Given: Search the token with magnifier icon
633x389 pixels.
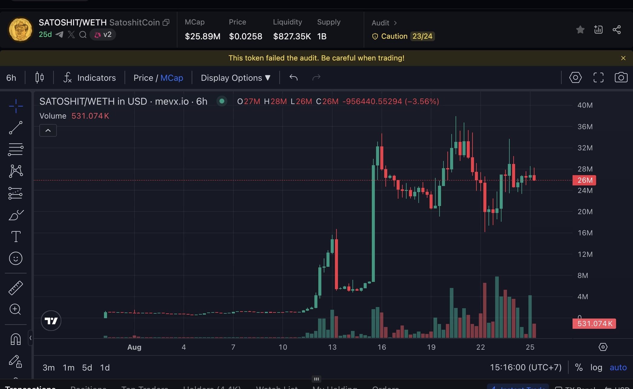Looking at the screenshot, I should [x=83, y=34].
